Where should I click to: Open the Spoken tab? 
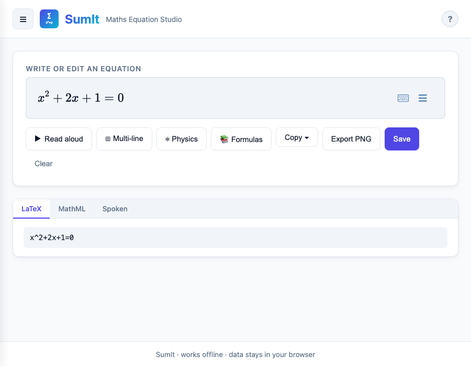click(x=114, y=209)
